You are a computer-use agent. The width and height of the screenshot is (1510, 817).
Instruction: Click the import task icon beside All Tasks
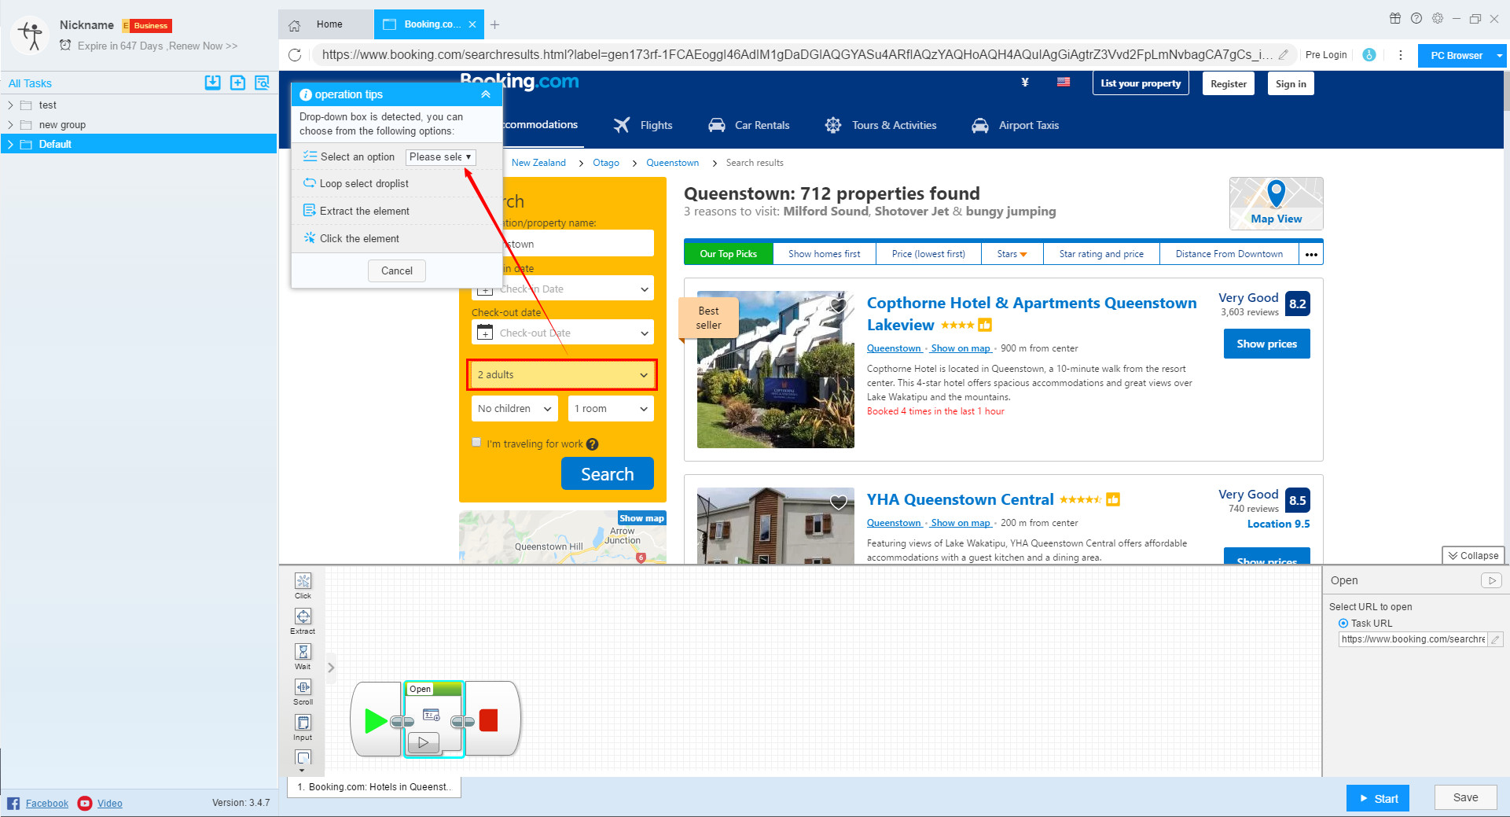tap(212, 83)
